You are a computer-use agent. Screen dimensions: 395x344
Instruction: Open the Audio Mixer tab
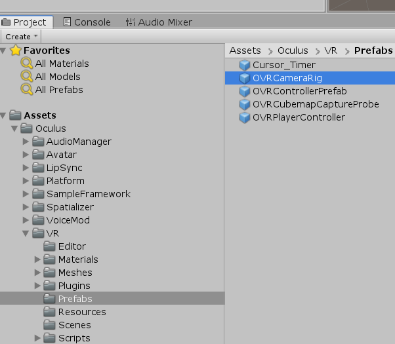[159, 22]
